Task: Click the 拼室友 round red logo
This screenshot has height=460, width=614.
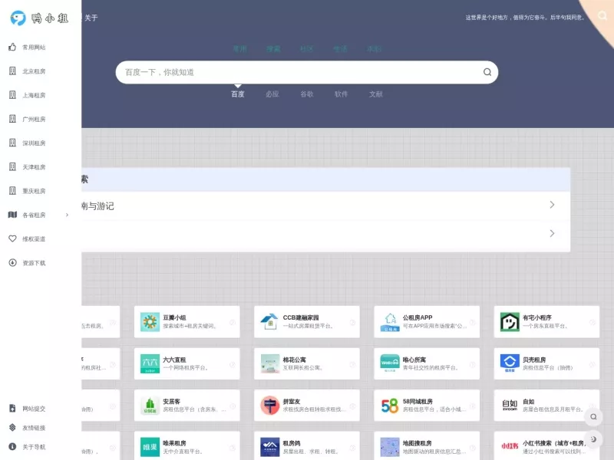Action: (269, 406)
